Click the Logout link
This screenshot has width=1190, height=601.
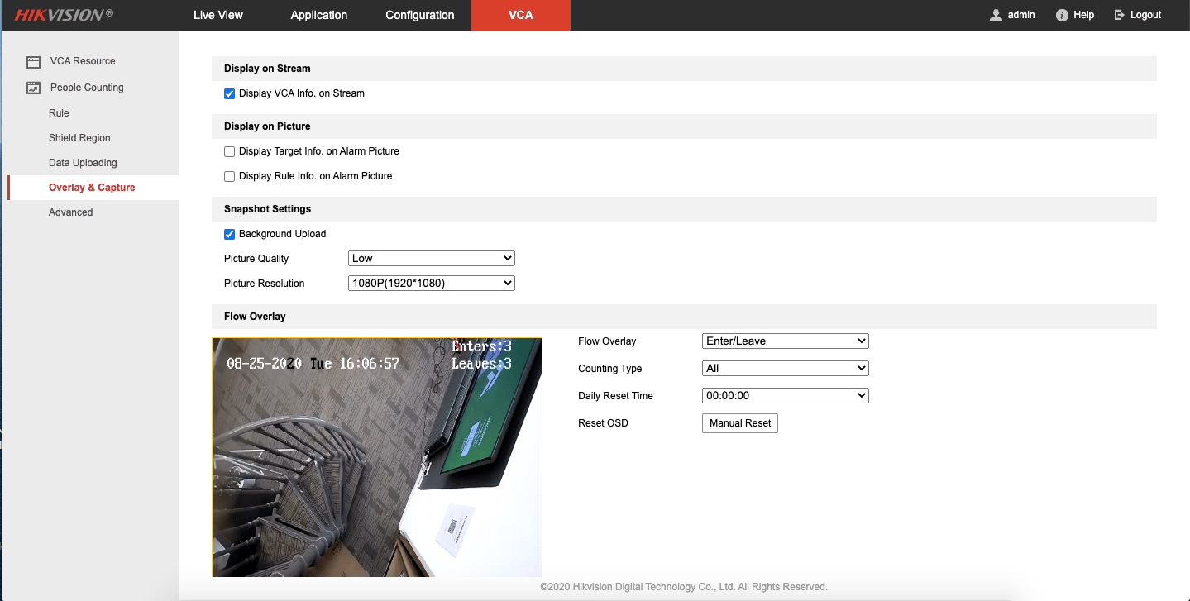tap(1145, 15)
